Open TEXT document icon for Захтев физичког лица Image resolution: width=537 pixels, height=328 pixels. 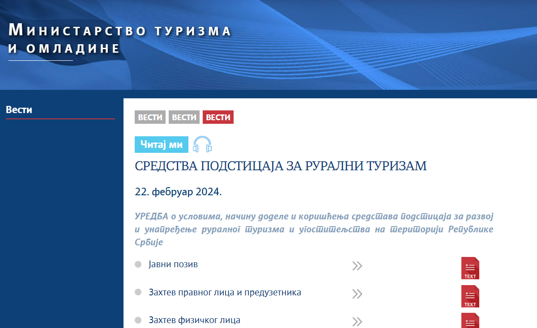click(x=470, y=321)
